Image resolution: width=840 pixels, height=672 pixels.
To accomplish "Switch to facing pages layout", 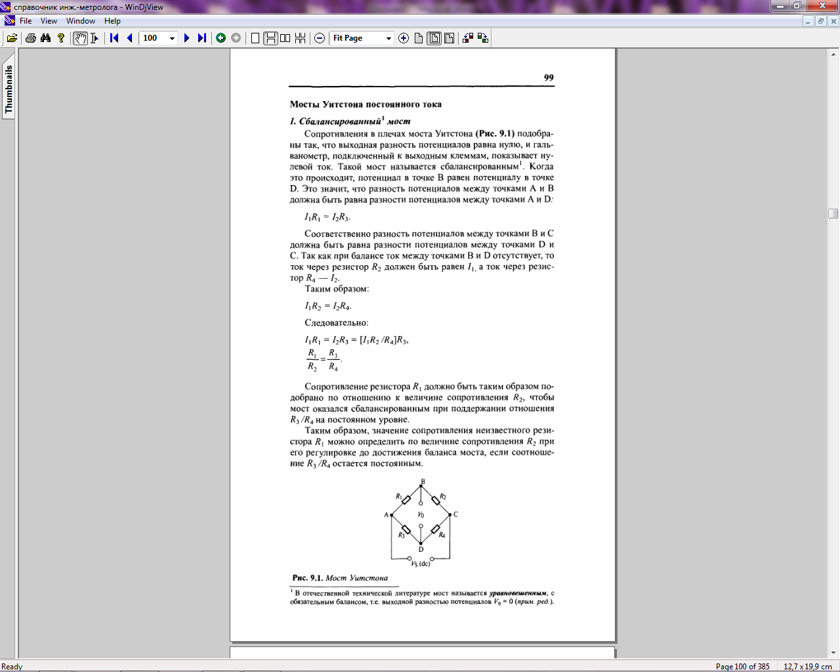I will coord(285,38).
